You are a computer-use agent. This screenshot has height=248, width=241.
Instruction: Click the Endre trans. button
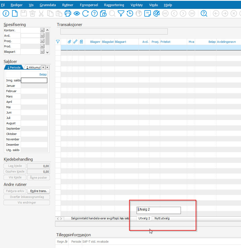(x=38, y=191)
